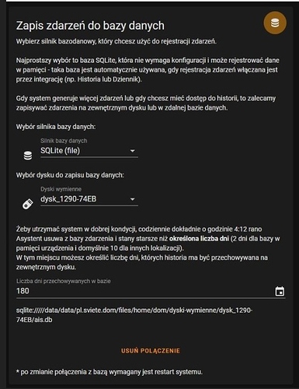This screenshot has width=299, height=389.
Task: Click the bold text określona liczba dni
Action: [x=199, y=239]
